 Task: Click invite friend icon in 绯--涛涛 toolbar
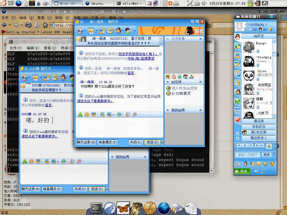pyautogui.click(x=128, y=31)
